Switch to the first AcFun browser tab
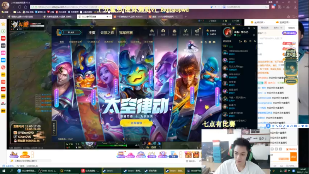This screenshot has width=309, height=174. point(130,17)
